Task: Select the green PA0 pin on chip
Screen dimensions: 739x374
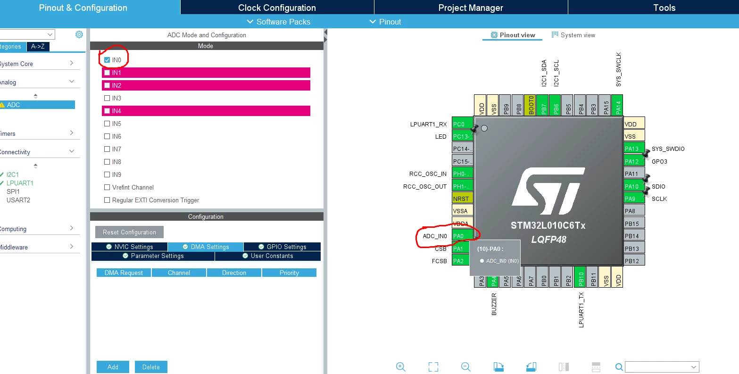Action: pyautogui.click(x=462, y=236)
